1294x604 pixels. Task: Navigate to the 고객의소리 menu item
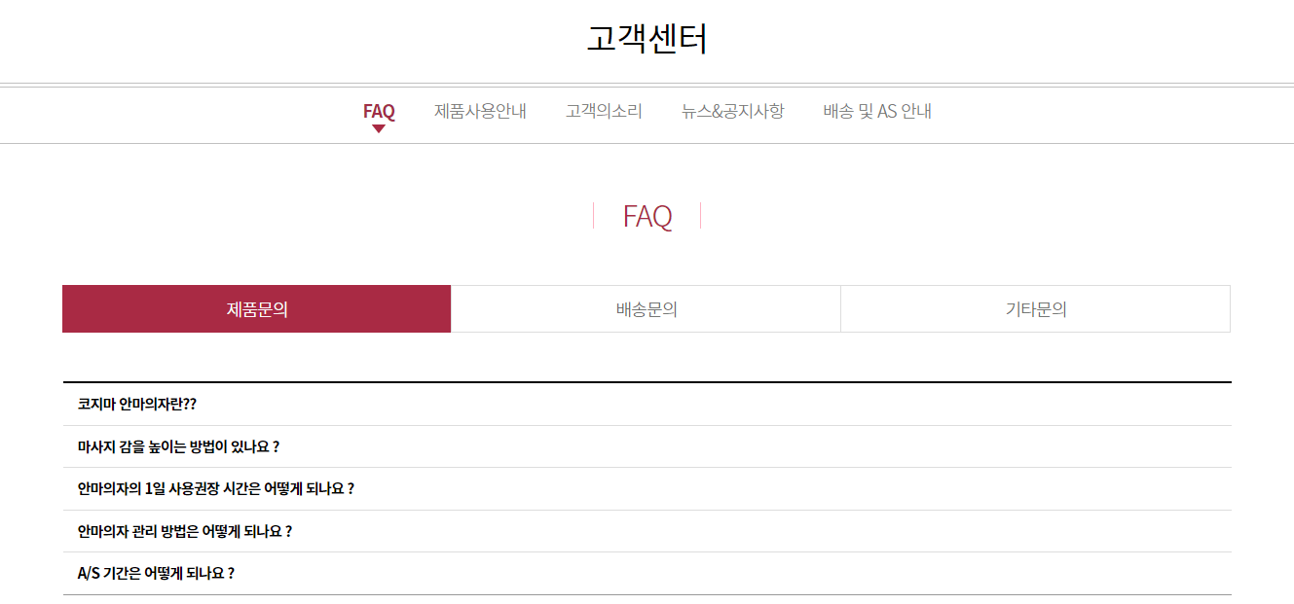coord(604,111)
